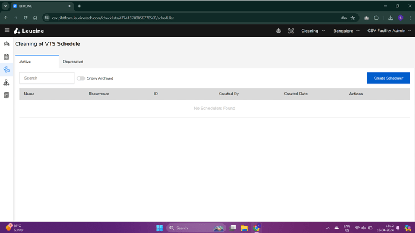
Task: Open the clipboard checklist icon in the sidebar
Action: pos(7,57)
